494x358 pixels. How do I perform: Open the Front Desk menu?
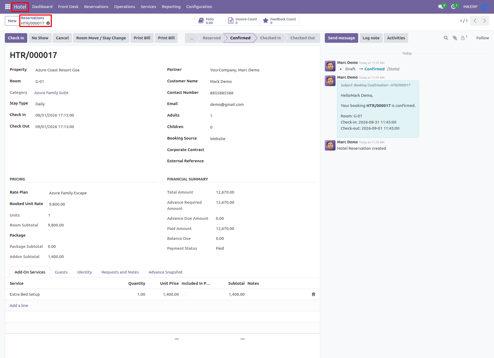pos(68,7)
